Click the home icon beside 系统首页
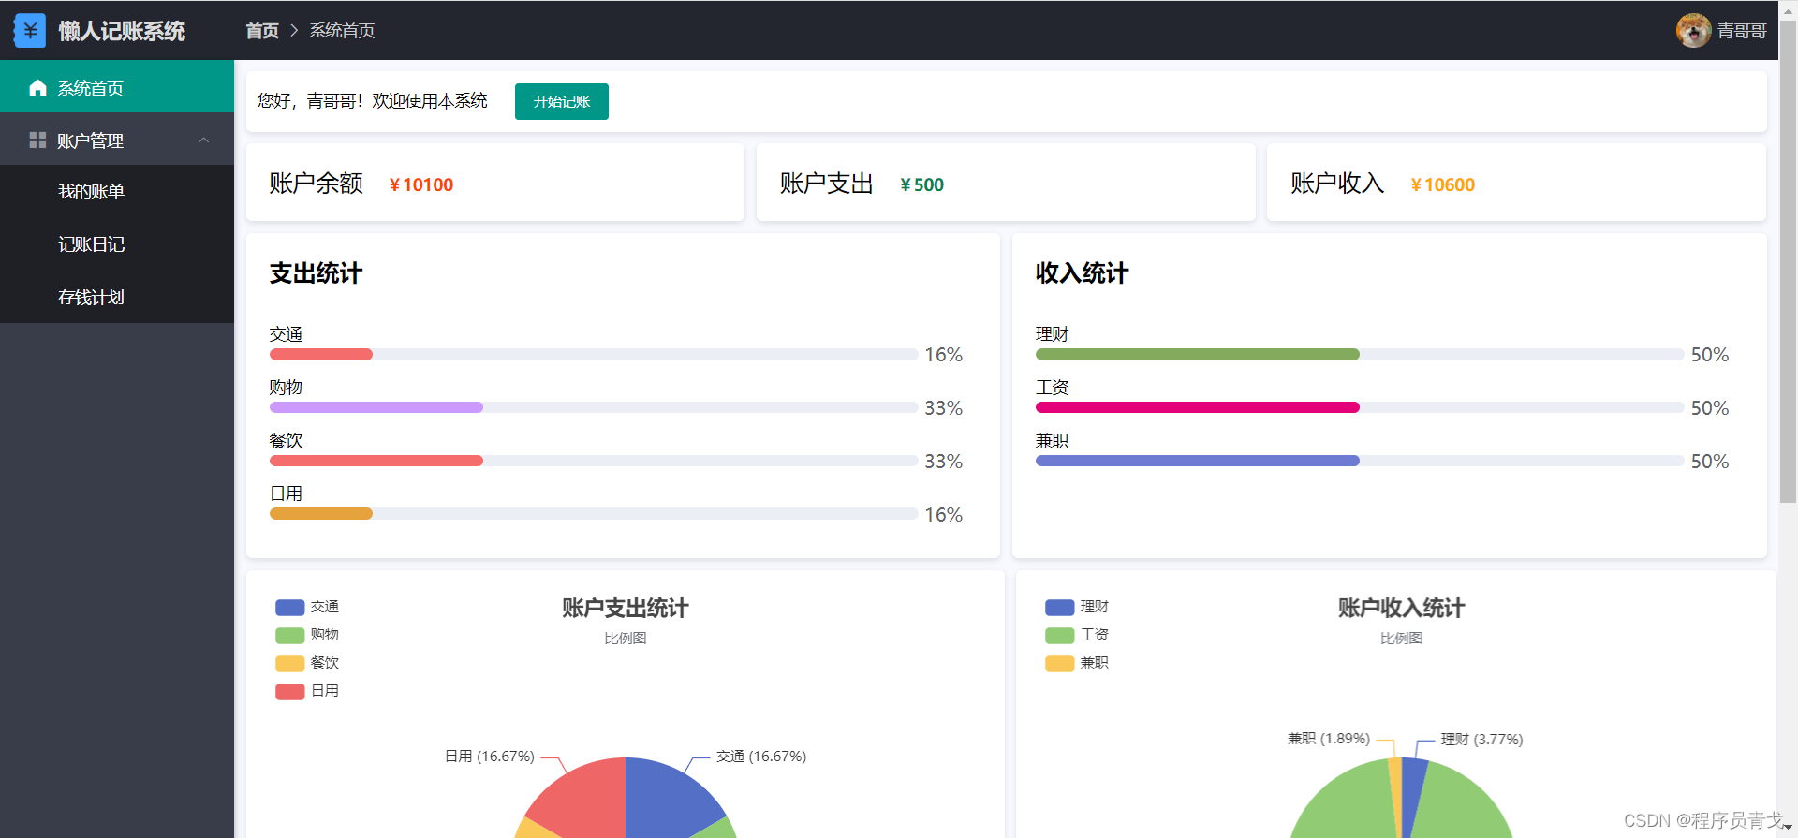The height and width of the screenshot is (838, 1798). (x=37, y=87)
